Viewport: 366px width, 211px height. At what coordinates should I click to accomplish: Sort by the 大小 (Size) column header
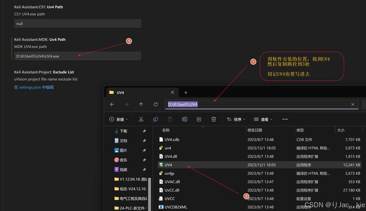click(x=341, y=130)
